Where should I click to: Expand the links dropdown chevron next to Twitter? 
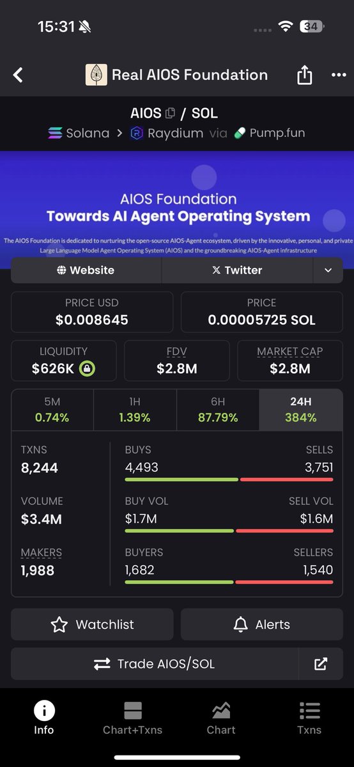pyautogui.click(x=328, y=270)
